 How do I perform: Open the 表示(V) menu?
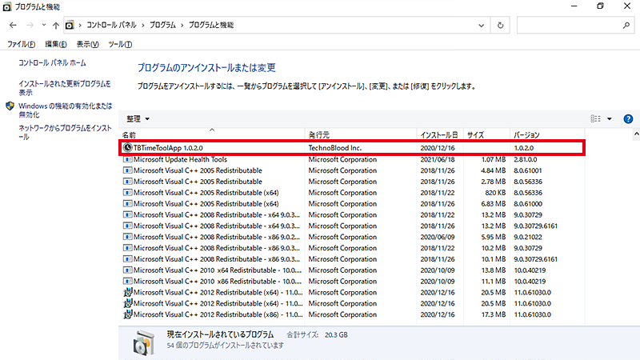[x=87, y=44]
